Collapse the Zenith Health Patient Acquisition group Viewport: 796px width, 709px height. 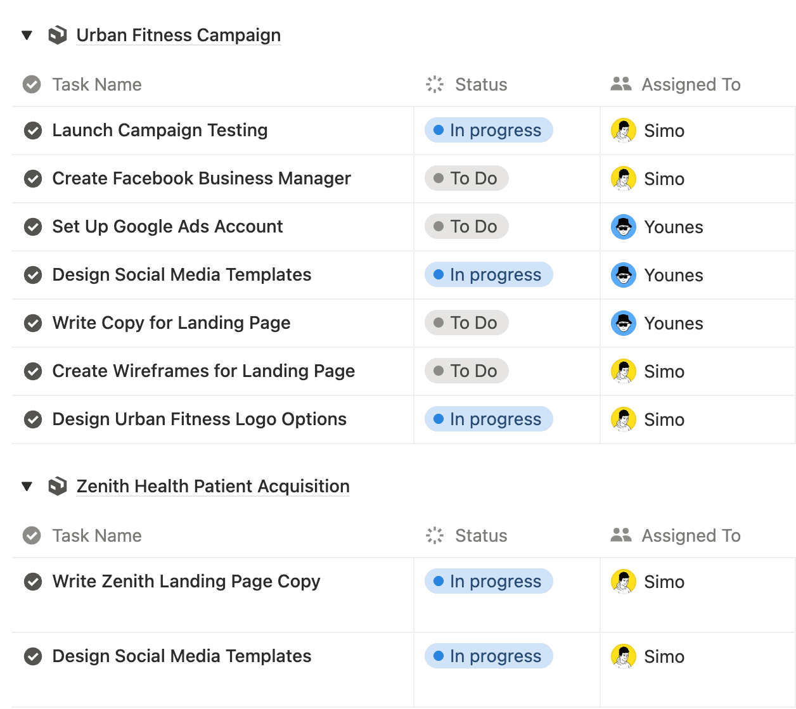27,486
